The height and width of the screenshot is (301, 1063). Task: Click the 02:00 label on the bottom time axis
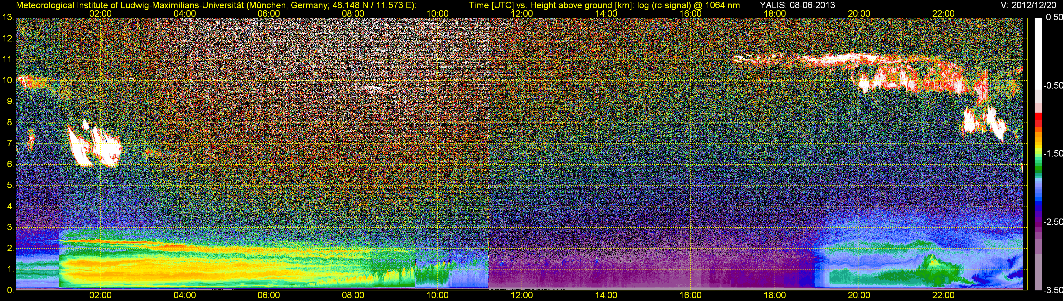[100, 295]
